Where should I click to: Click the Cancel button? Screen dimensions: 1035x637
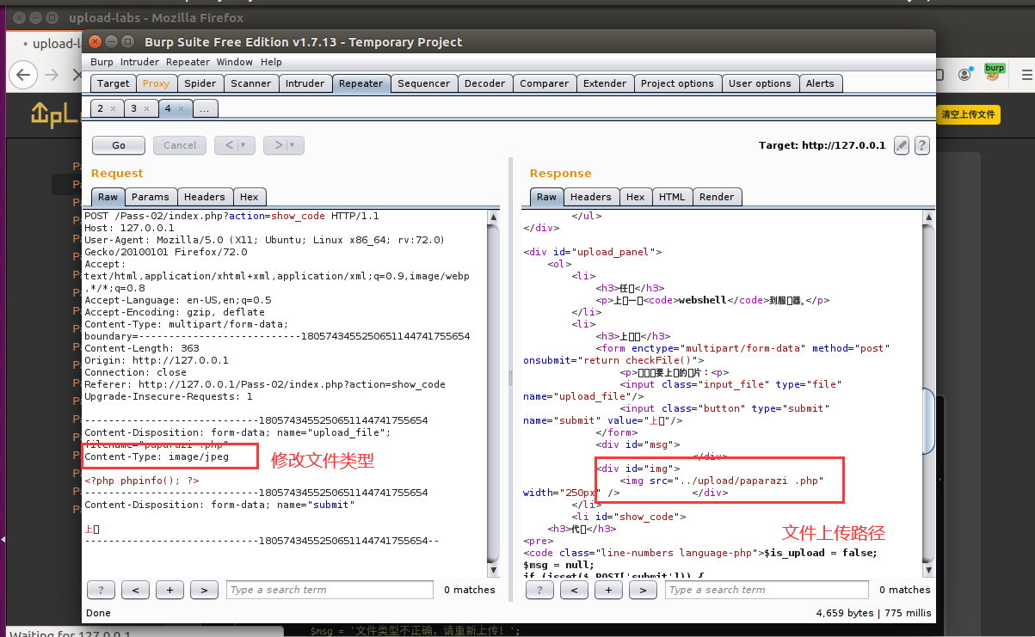click(180, 145)
